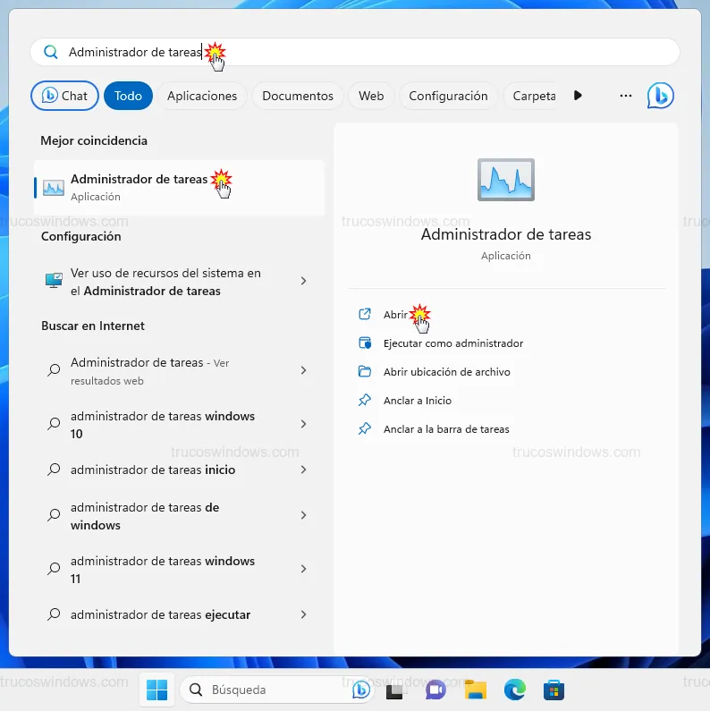The width and height of the screenshot is (710, 711).
Task: Select the 'administrador de tareas ejecutar' suggestion
Action: click(x=160, y=614)
